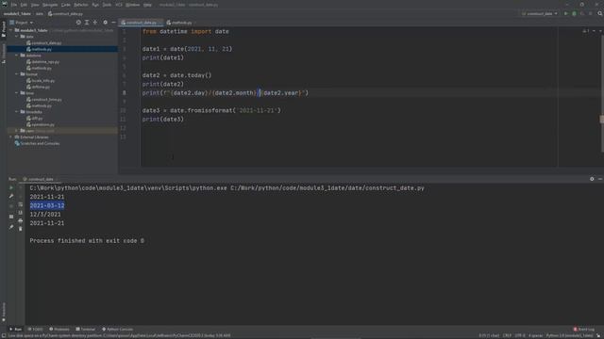Open the Python Console tool window button

tap(117, 330)
